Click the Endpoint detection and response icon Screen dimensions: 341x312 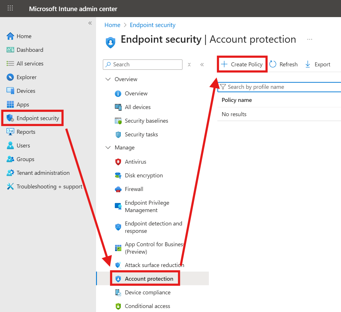118,227
